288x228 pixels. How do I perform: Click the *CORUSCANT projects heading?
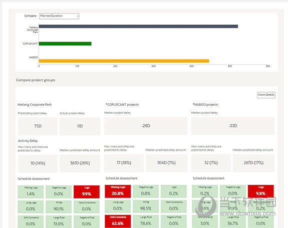coord(122,105)
